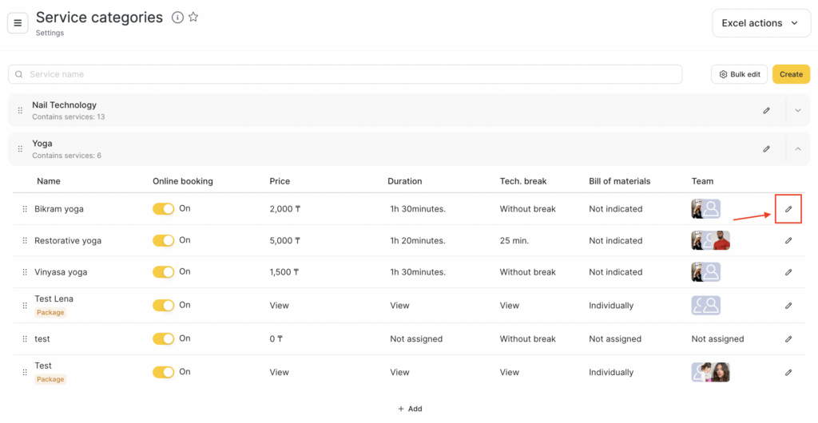Collapse the Yoga category

click(797, 149)
